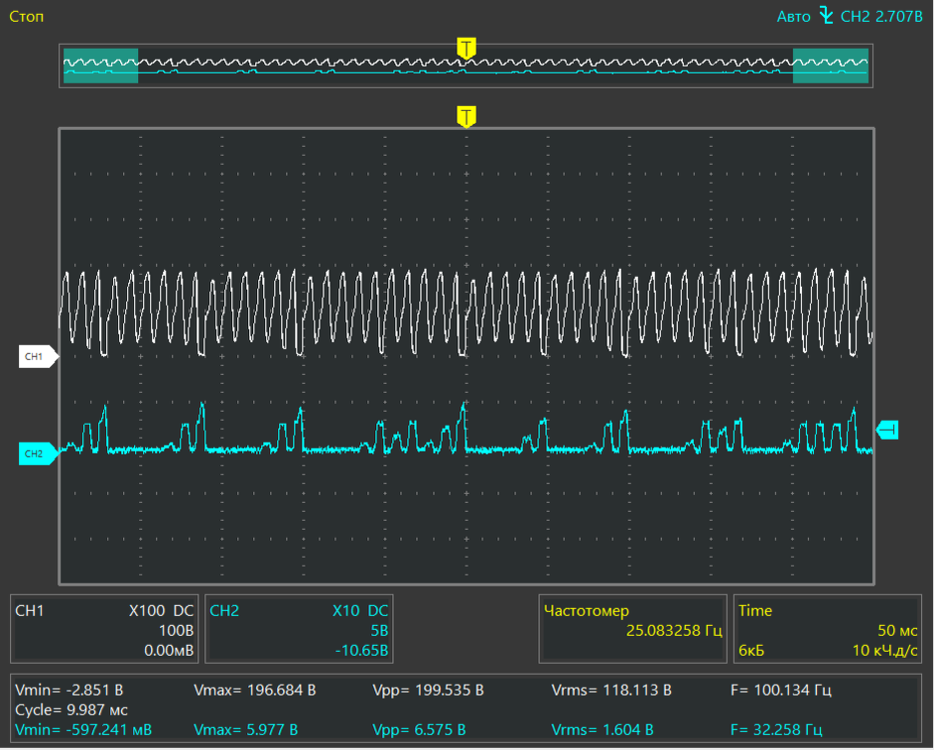Select the yellow trigger T marker above main graph
934x750 pixels.
(x=466, y=116)
